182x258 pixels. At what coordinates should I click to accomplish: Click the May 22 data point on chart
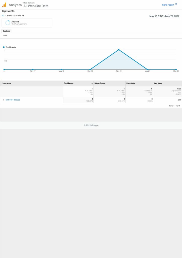(176, 70)
